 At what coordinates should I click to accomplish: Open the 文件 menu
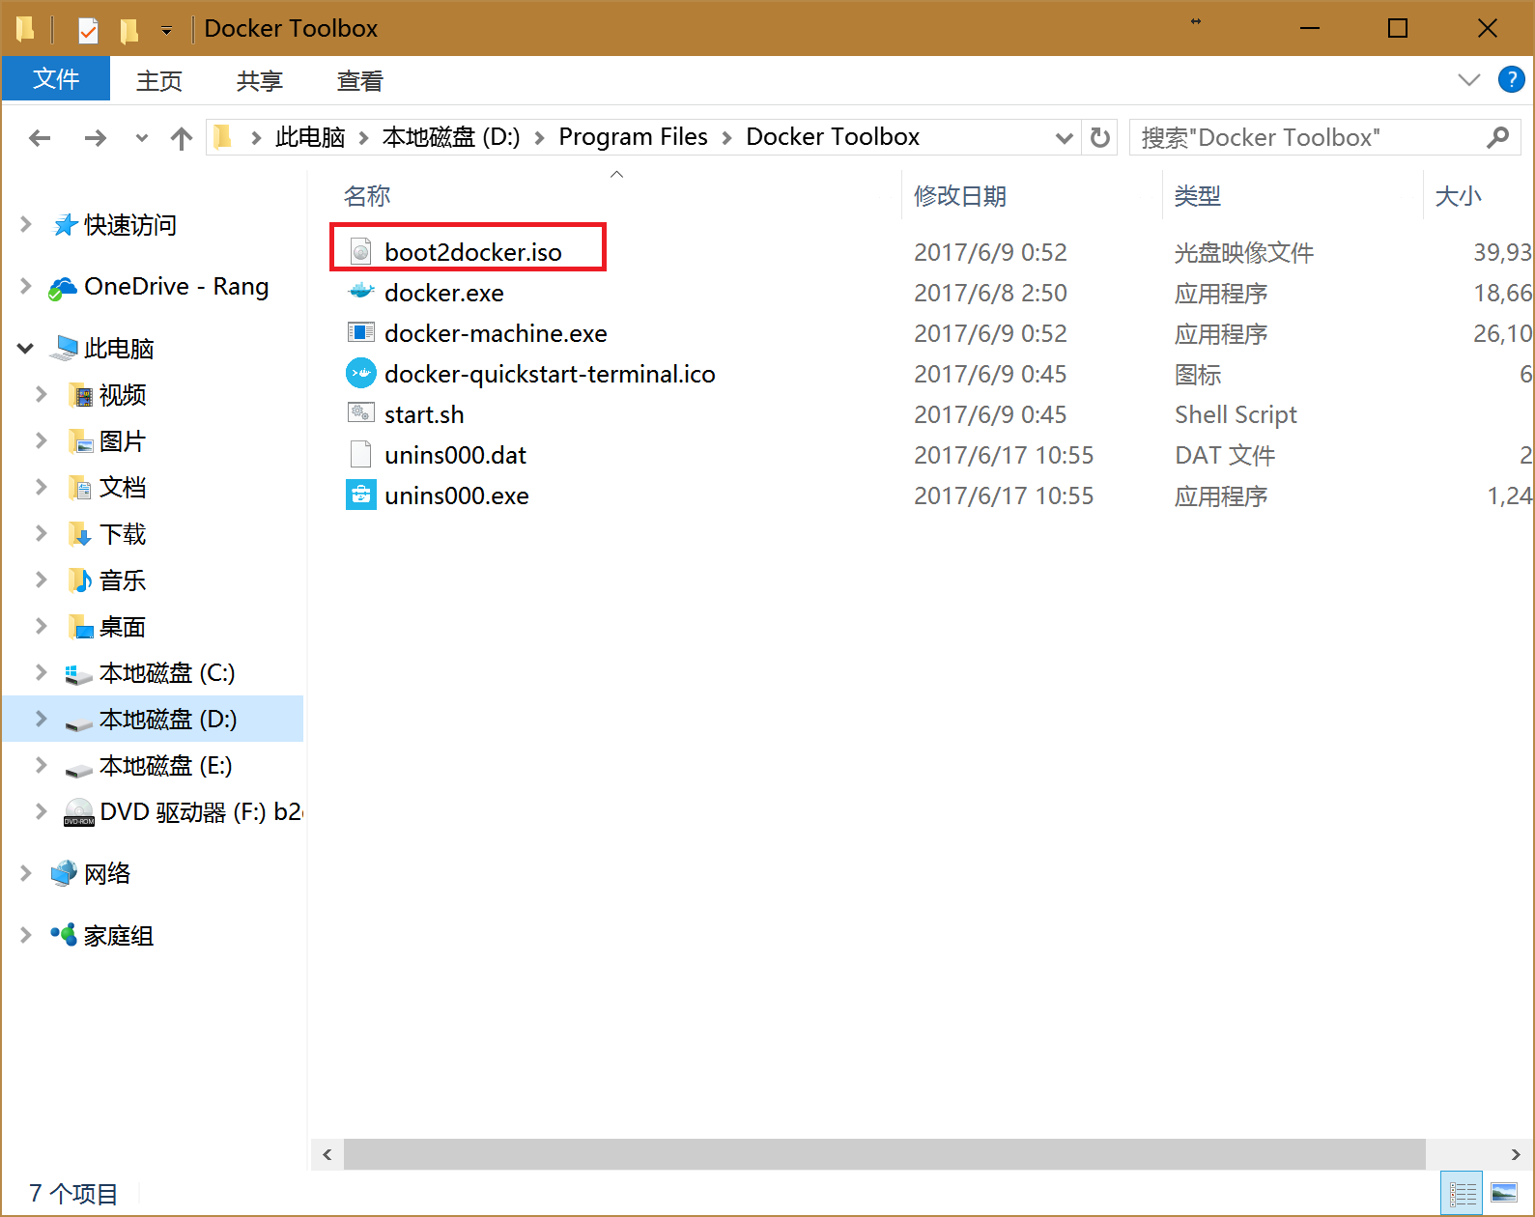coord(56,79)
